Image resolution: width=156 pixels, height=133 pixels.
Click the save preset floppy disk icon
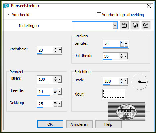point(124,25)
